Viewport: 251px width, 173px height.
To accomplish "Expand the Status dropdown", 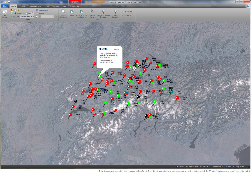I will (127, 16).
